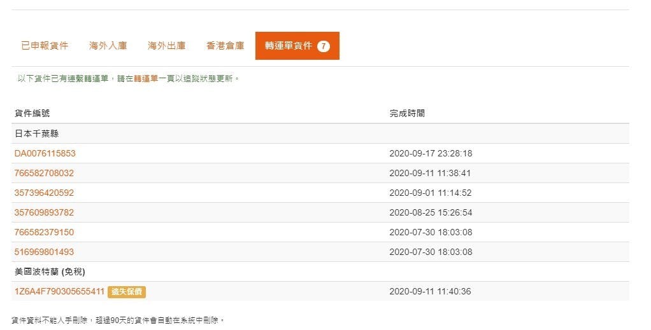Click the time 2020-09-11 11:40:36
Screen dimensions: 651x330
(430, 291)
